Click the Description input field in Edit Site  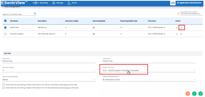pos(149,61)
